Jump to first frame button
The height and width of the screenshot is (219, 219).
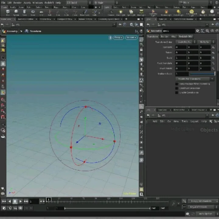pyautogui.click(x=4, y=201)
